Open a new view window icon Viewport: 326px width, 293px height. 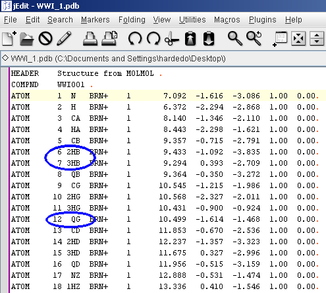coord(280,39)
